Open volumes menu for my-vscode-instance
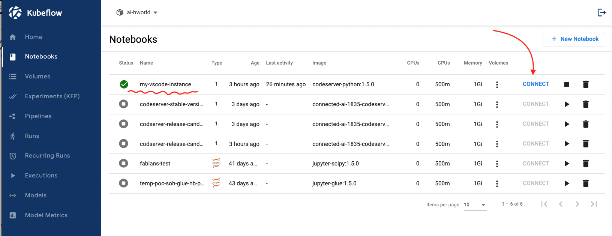 click(x=497, y=84)
